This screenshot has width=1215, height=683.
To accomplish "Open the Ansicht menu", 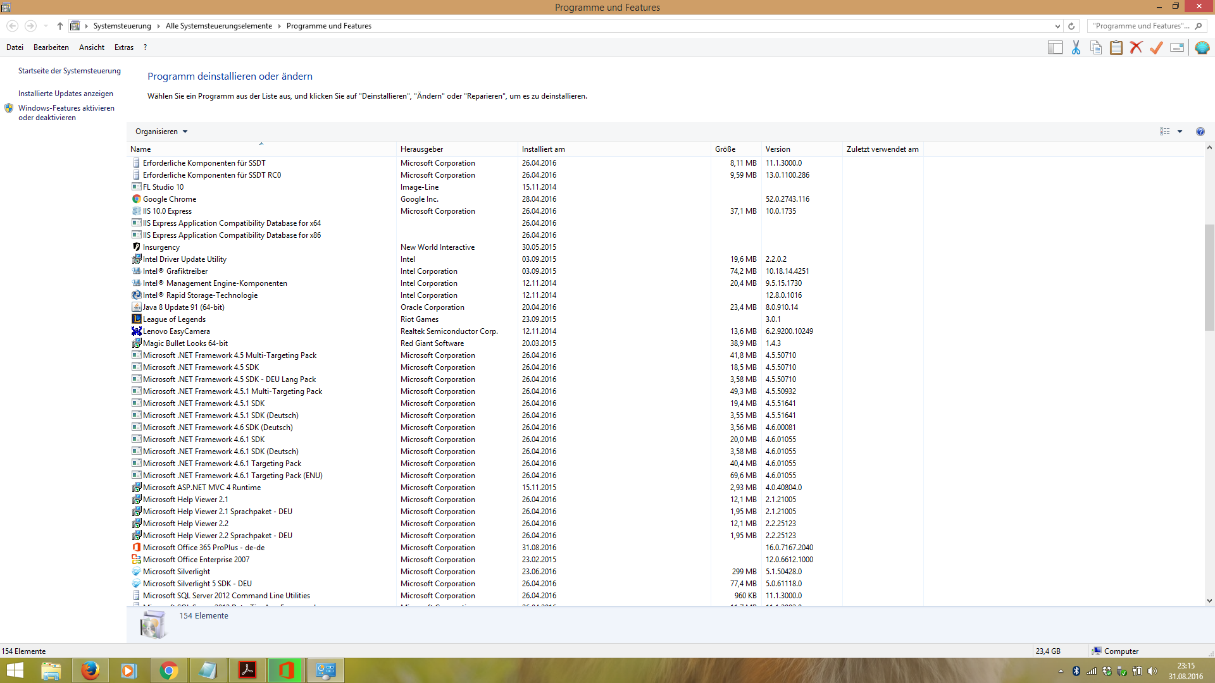I will click(92, 47).
